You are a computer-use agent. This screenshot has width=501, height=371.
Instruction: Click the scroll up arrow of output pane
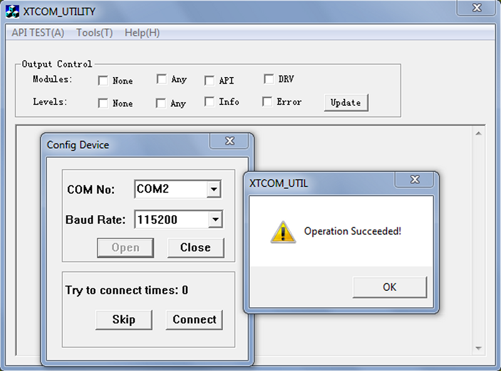(x=478, y=133)
